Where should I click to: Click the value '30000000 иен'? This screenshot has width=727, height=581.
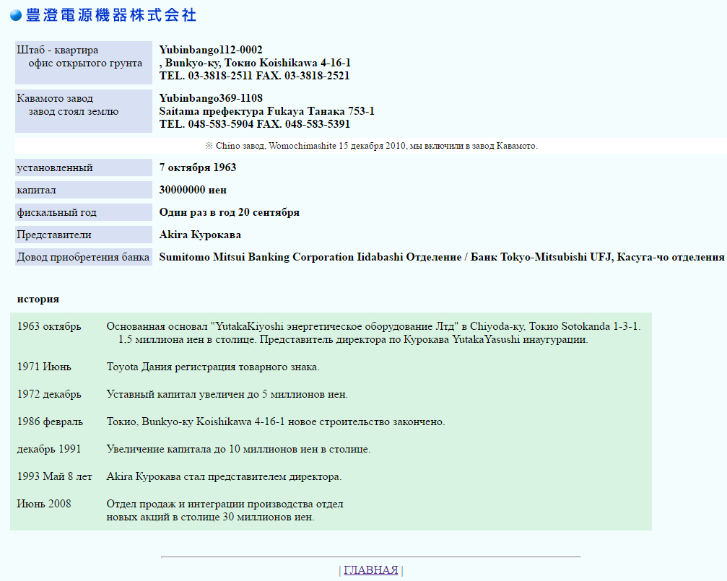tap(193, 190)
